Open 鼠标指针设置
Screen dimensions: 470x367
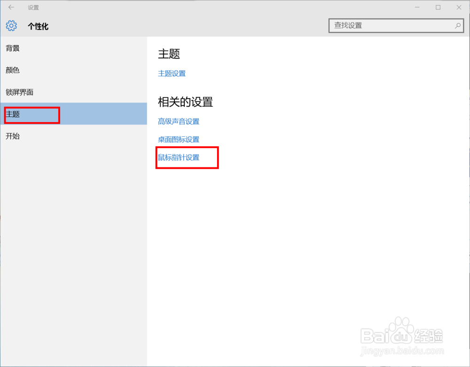(179, 157)
